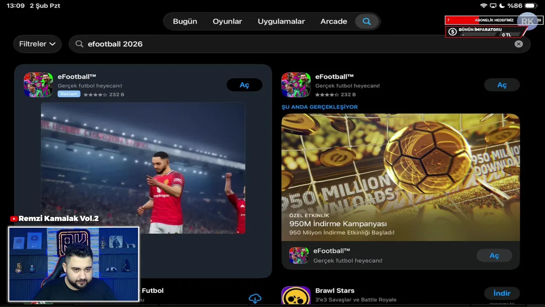Click the webcam overlay video
This screenshot has width=545, height=307.
[x=74, y=264]
